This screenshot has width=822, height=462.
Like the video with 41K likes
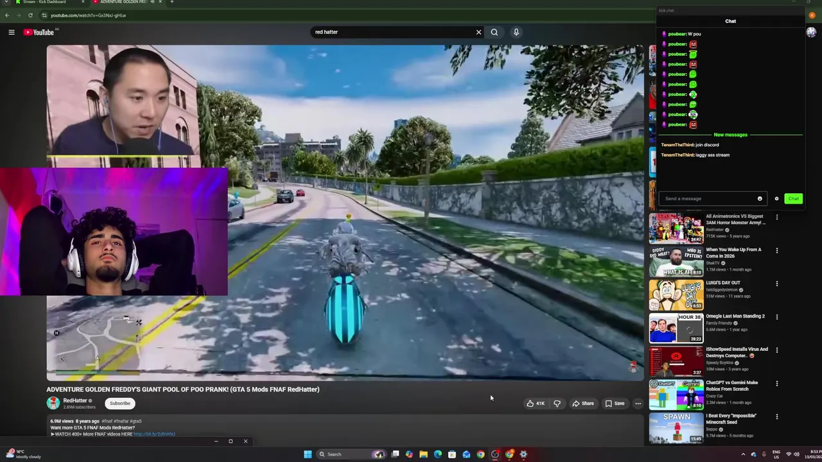pyautogui.click(x=536, y=404)
